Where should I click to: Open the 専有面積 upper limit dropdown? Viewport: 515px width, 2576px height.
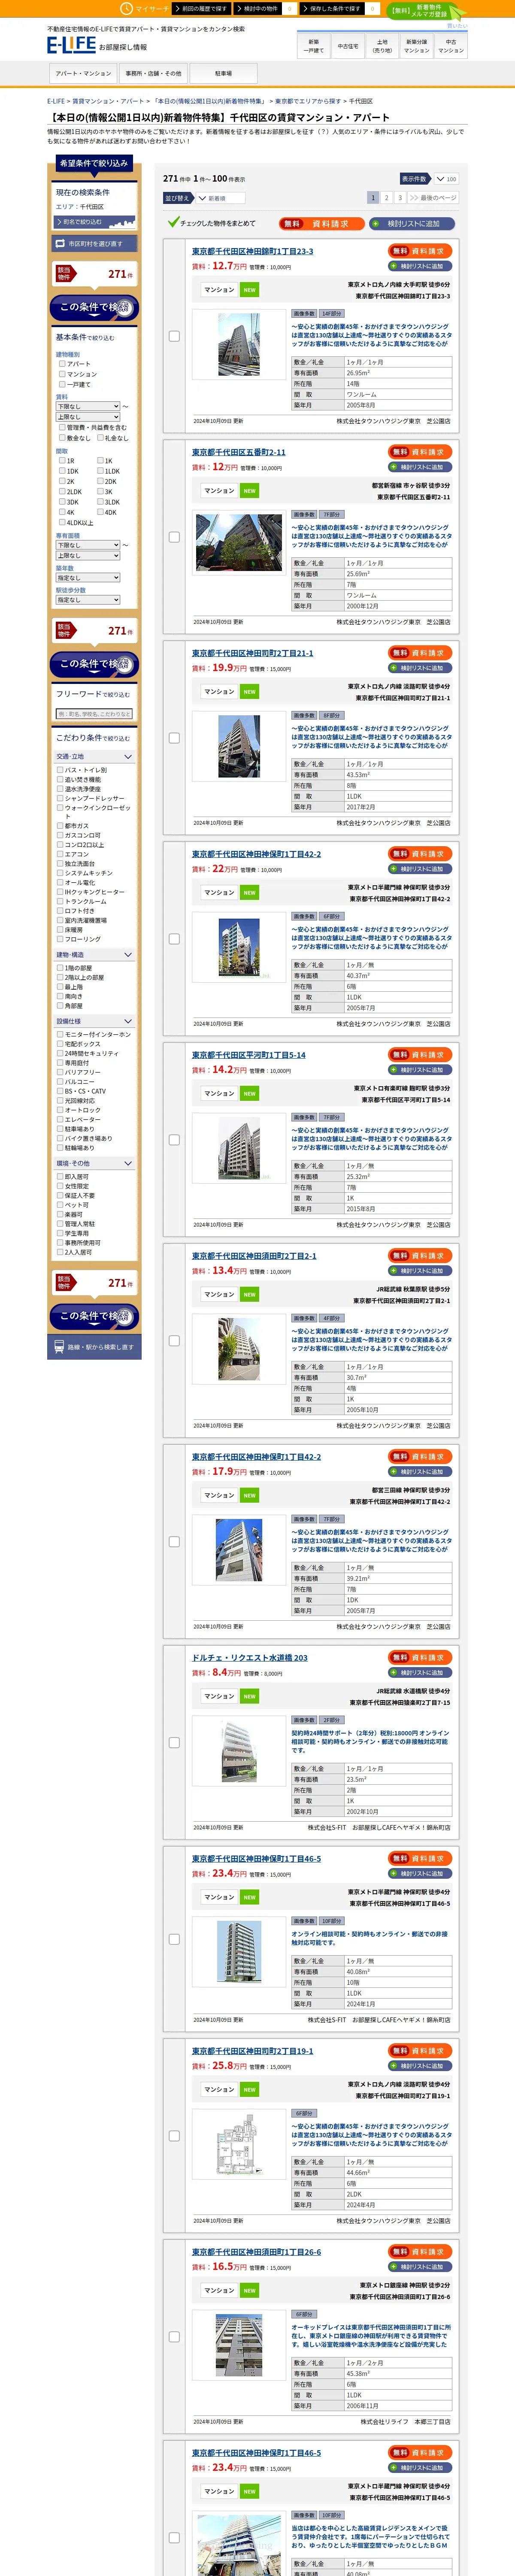pos(88,556)
